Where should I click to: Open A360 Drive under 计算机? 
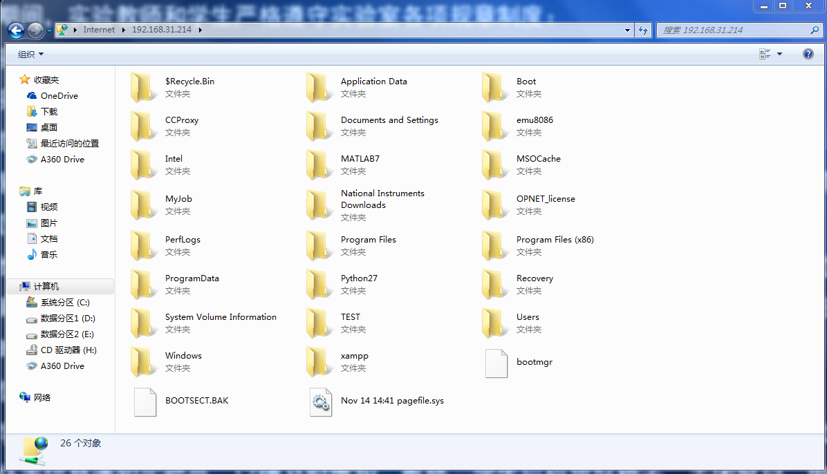[55, 366]
